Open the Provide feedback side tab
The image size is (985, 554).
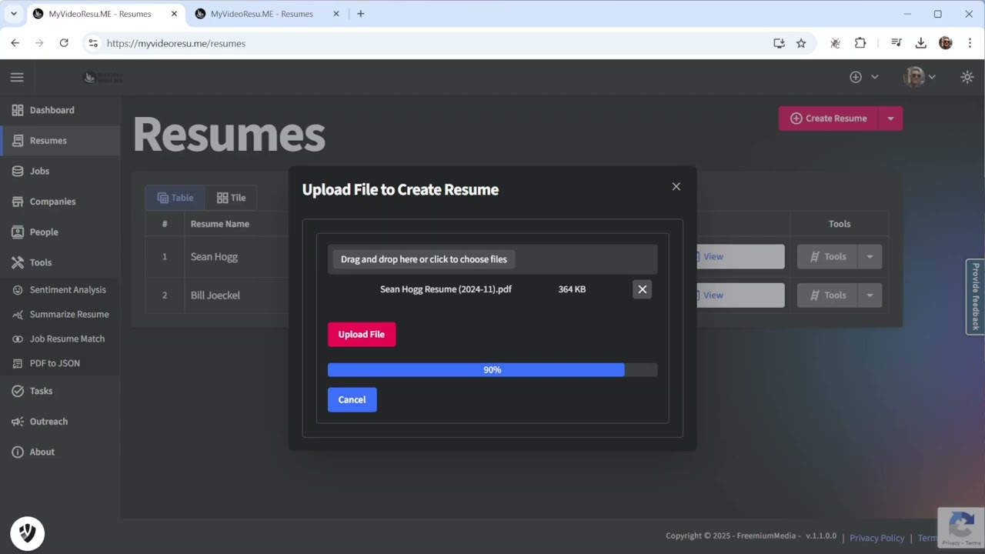coord(975,296)
